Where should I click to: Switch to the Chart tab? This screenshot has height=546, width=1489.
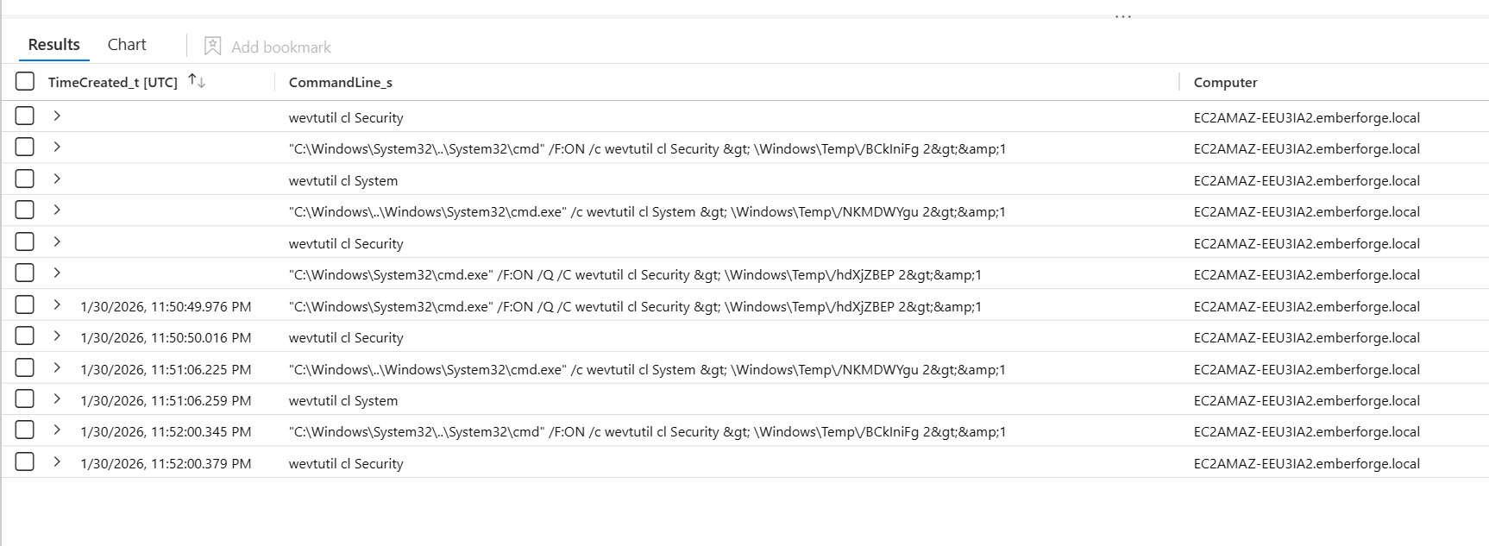tap(127, 45)
